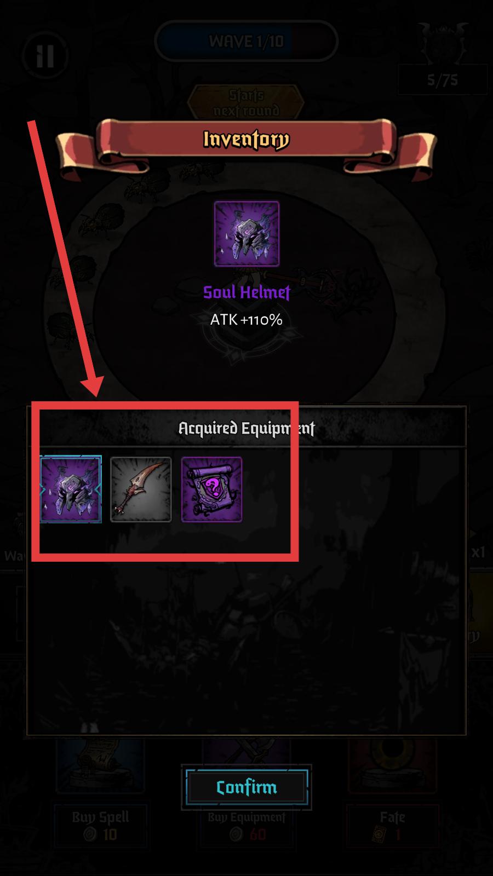Tap the pause icon

(45, 55)
